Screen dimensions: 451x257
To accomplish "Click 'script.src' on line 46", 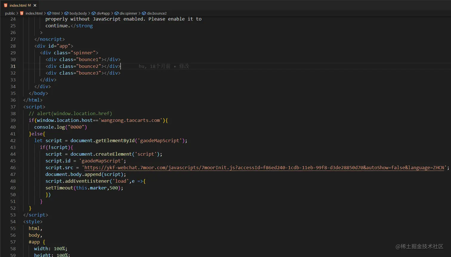I will coord(59,168).
